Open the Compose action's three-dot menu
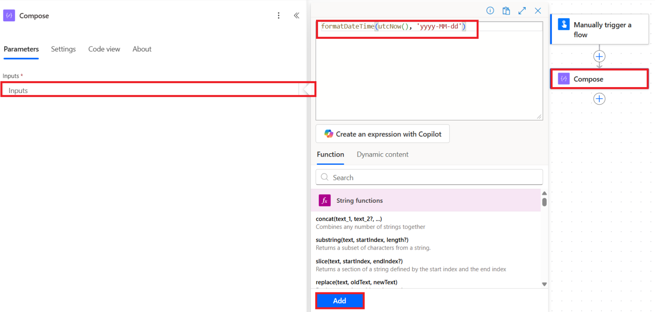The height and width of the screenshot is (312, 655). [278, 16]
